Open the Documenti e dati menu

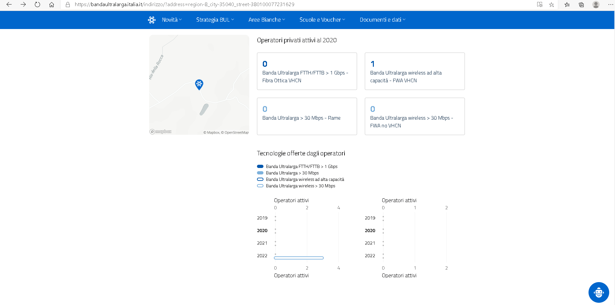[x=383, y=20]
